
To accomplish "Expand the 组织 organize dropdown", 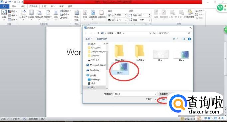I will (88, 39).
